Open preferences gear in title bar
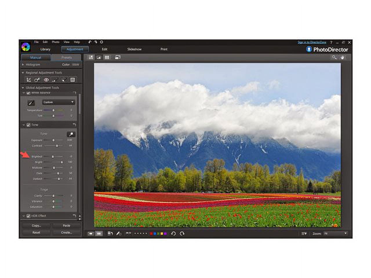371x278 pixels. pyautogui.click(x=101, y=42)
